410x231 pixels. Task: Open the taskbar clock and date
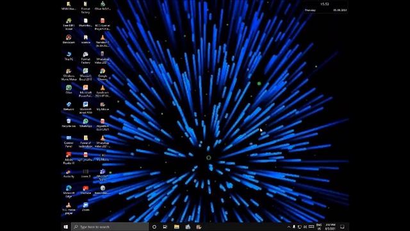click(x=331, y=227)
